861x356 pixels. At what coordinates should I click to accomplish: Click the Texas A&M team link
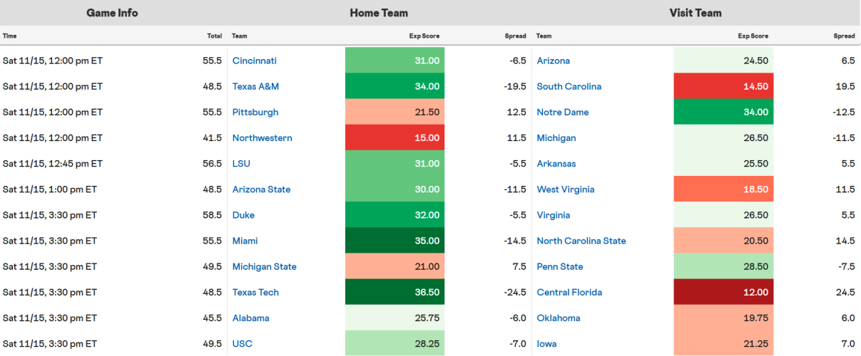pyautogui.click(x=255, y=87)
